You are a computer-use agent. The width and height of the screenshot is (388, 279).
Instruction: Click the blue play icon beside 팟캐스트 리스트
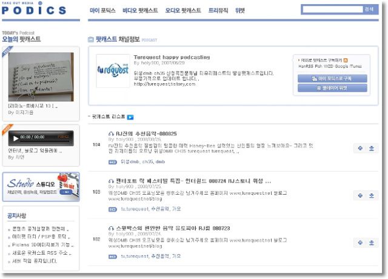(130, 117)
